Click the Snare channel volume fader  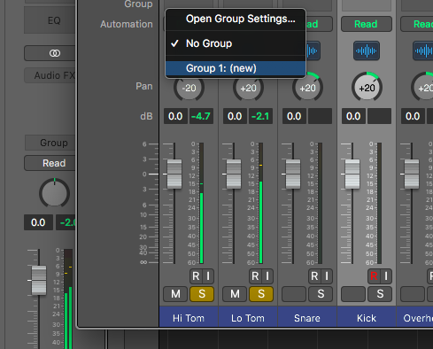point(293,174)
